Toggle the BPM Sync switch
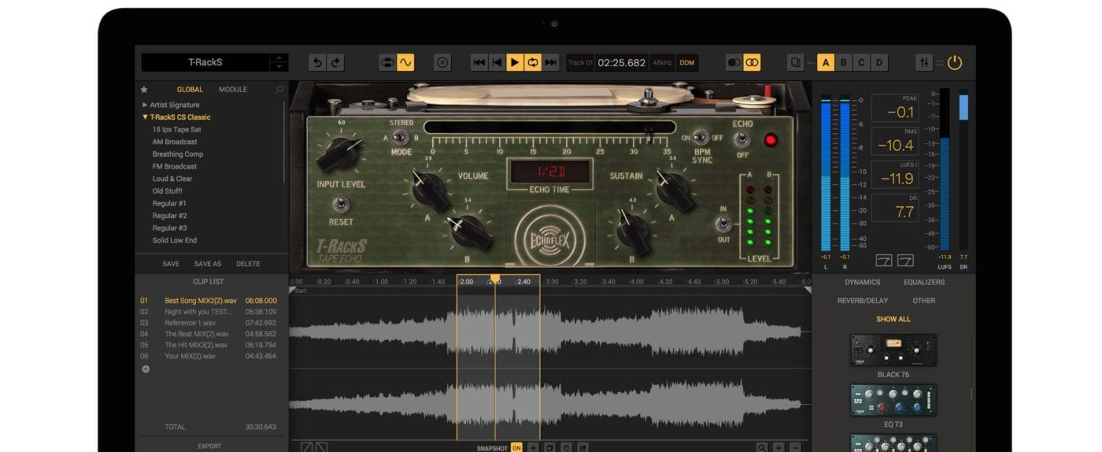 point(701,138)
